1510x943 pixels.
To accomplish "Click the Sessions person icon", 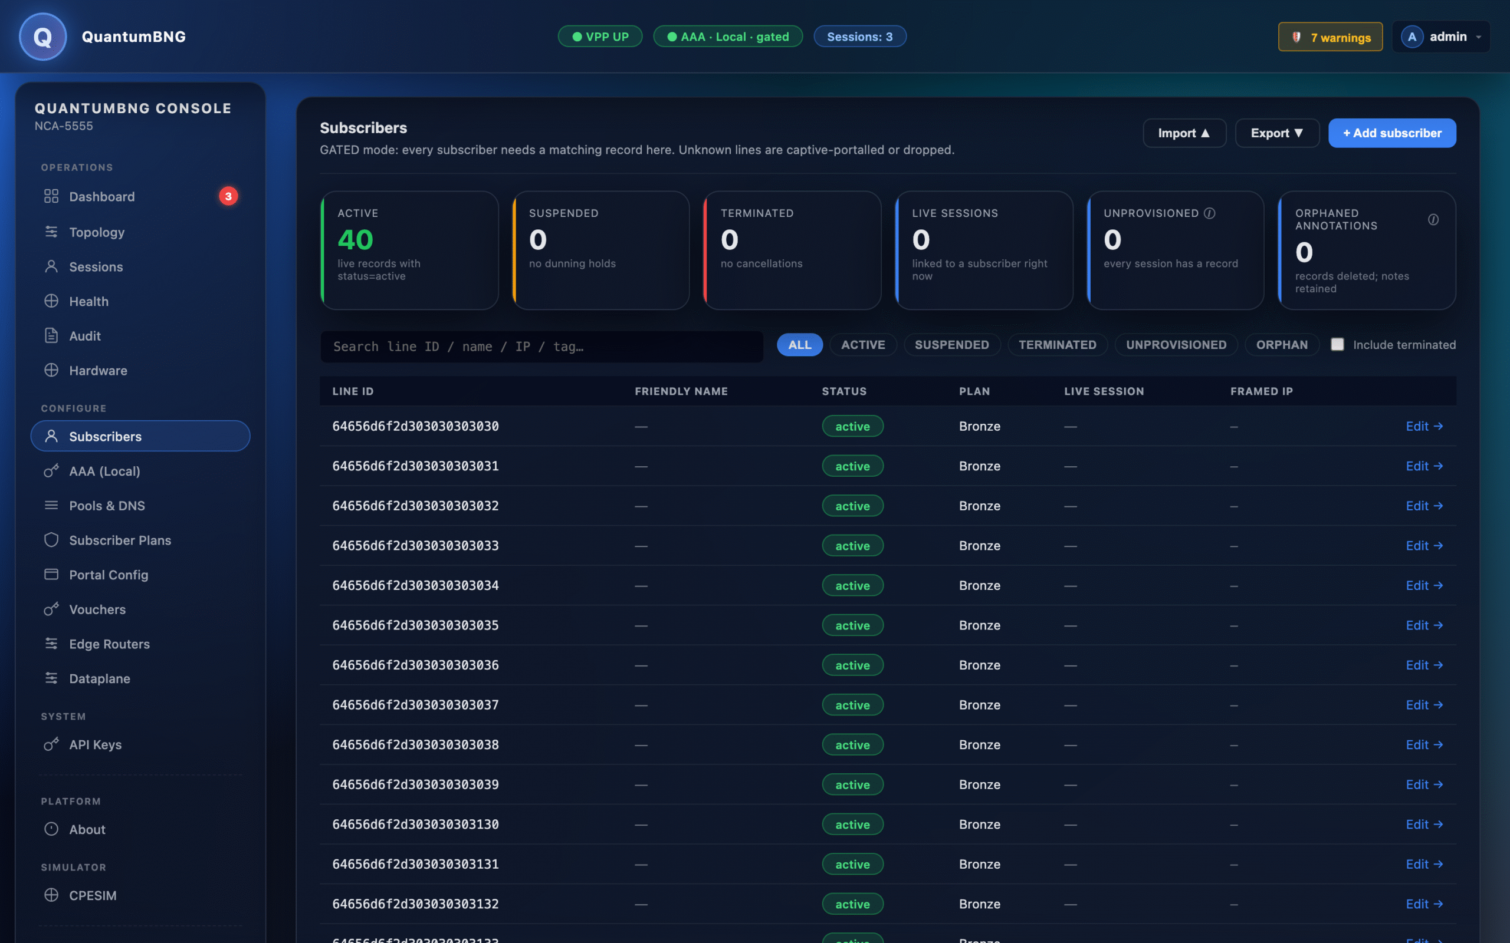I will pyautogui.click(x=51, y=266).
